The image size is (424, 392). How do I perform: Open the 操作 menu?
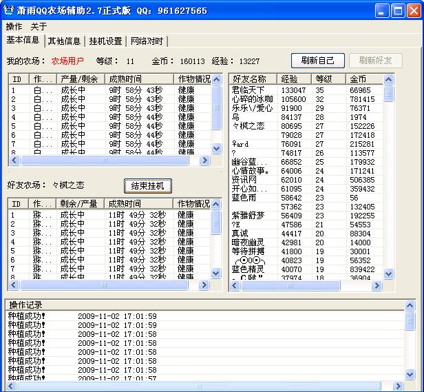pyautogui.click(x=14, y=26)
